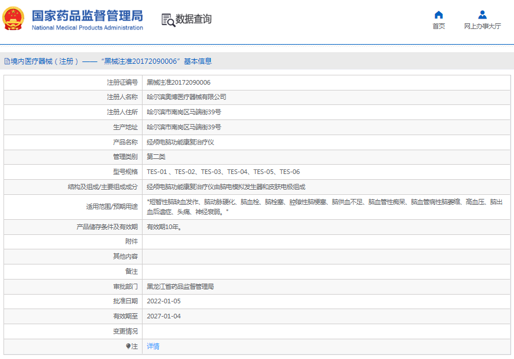The image size is (514, 359).
Task: Click National Medical Products Administration text
Action: click(x=87, y=28)
